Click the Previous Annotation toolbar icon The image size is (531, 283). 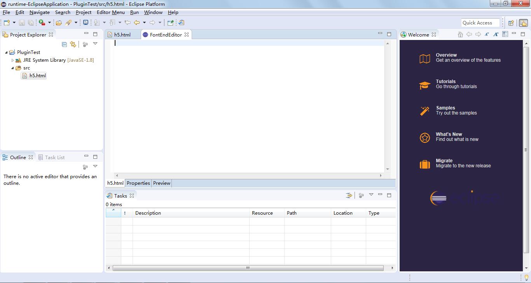click(x=112, y=23)
